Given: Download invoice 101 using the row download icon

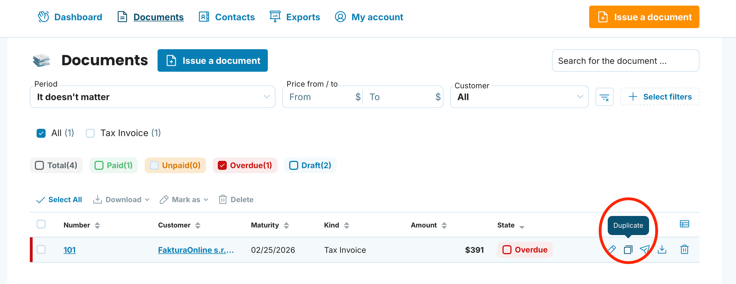Looking at the screenshot, I should pyautogui.click(x=662, y=250).
